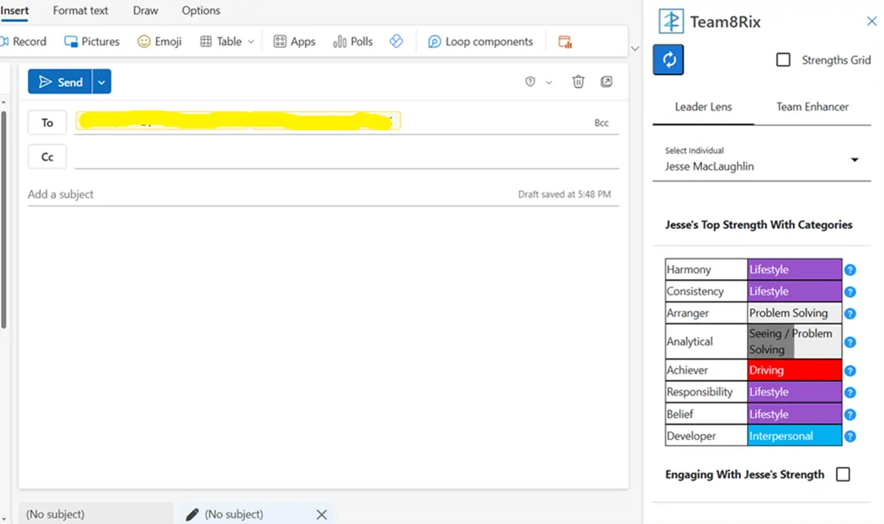Open help icon for Consistency row
Screen dimensions: 884x524
click(851, 292)
